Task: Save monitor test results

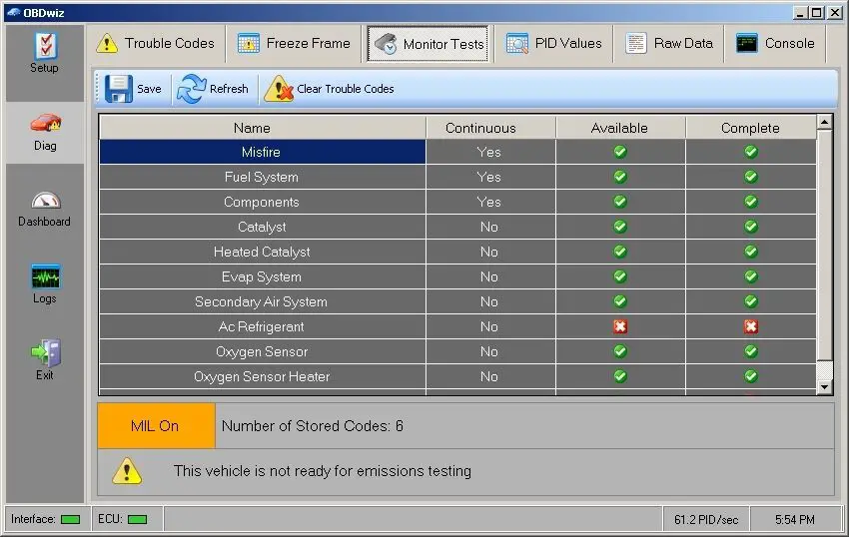Action: [134, 89]
